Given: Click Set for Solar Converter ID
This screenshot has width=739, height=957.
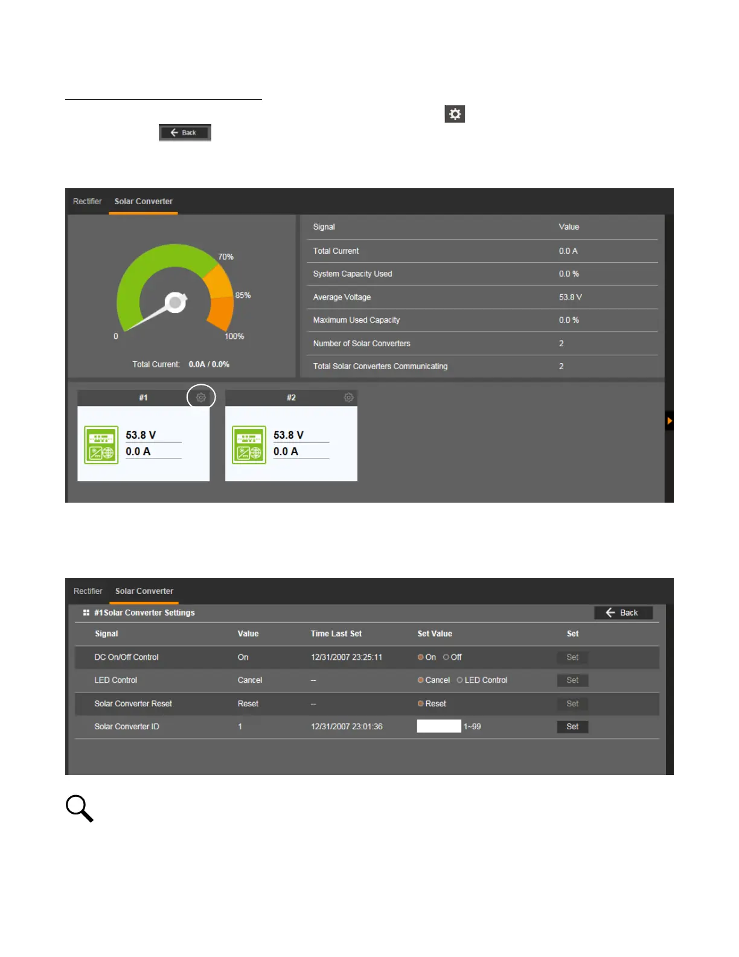Looking at the screenshot, I should point(572,727).
